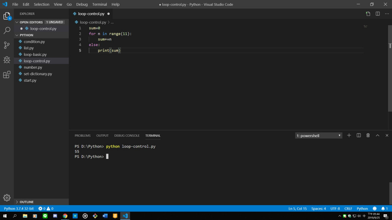392x220 pixels.
Task: Click the editor vertical scrollbar
Action: [x=390, y=69]
